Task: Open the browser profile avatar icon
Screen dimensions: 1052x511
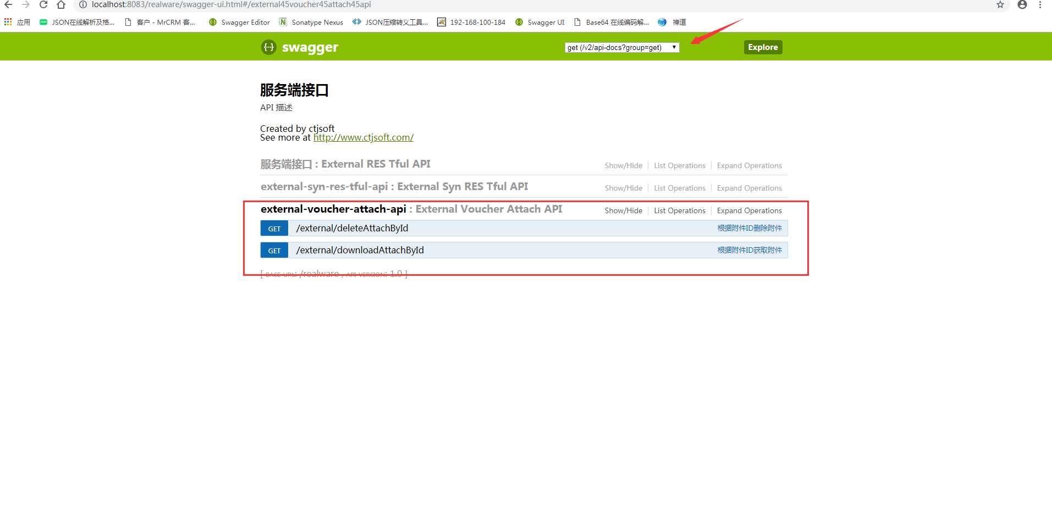Action: (1022, 4)
